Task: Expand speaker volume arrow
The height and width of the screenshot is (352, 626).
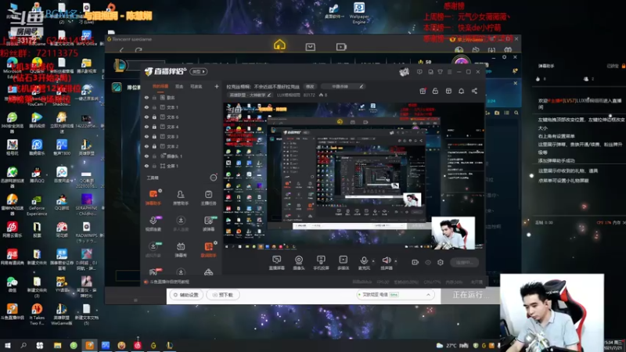Action: click(396, 261)
